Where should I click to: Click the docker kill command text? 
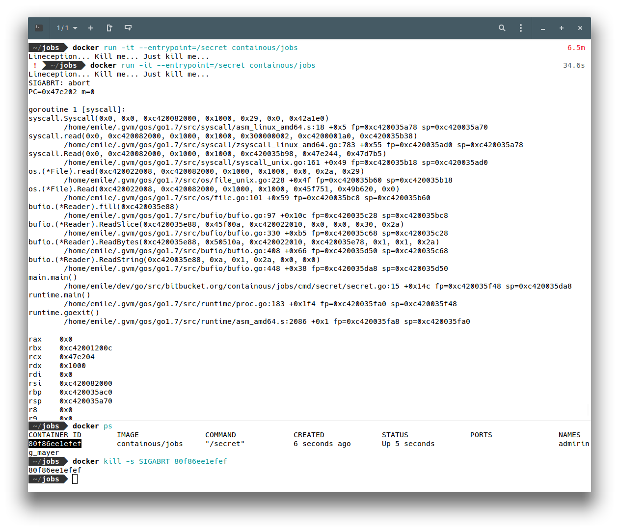(150, 461)
